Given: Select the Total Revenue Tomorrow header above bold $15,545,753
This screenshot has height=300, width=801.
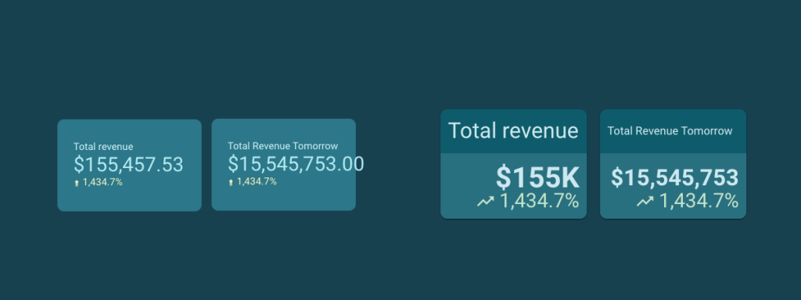Looking at the screenshot, I should [x=670, y=131].
